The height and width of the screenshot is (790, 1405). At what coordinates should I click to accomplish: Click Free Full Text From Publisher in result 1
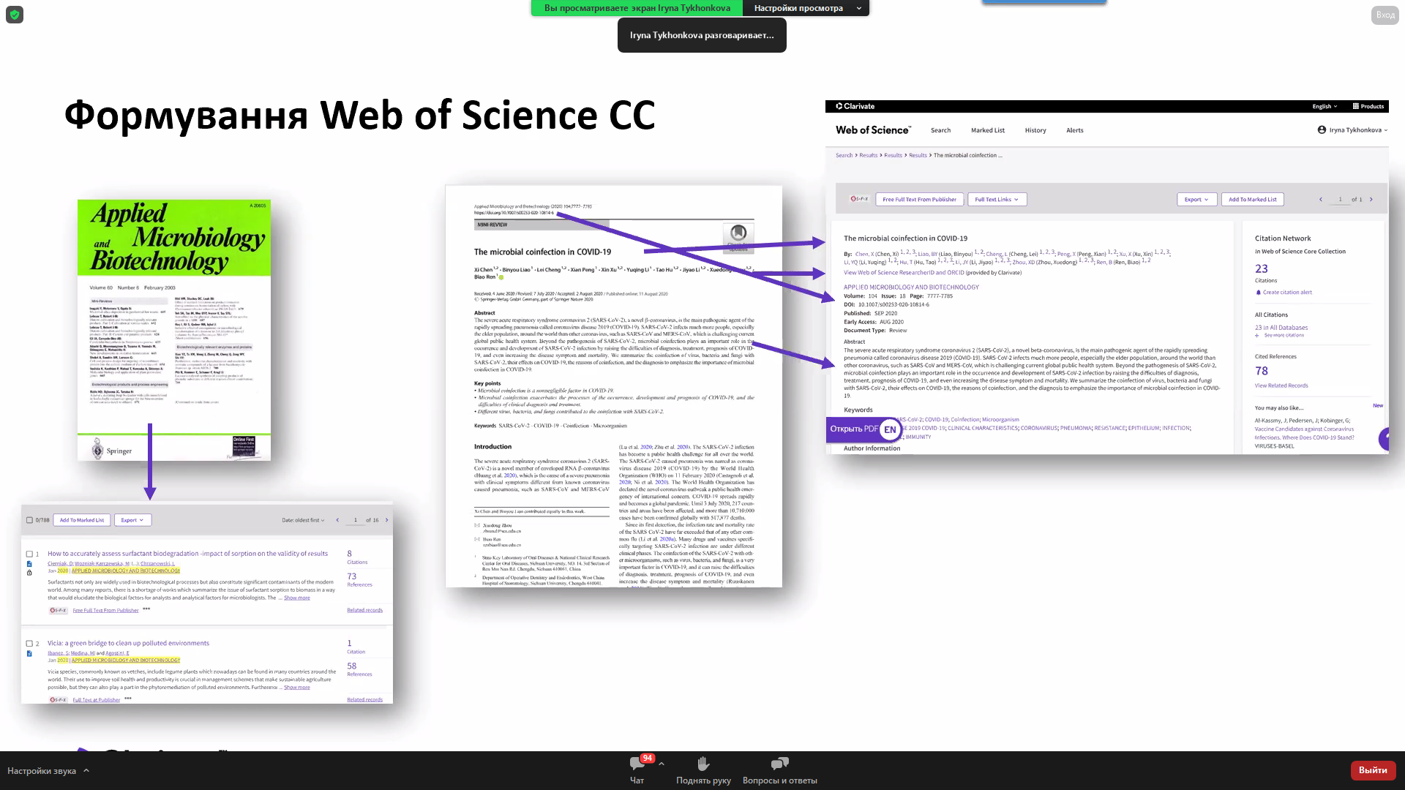point(105,610)
